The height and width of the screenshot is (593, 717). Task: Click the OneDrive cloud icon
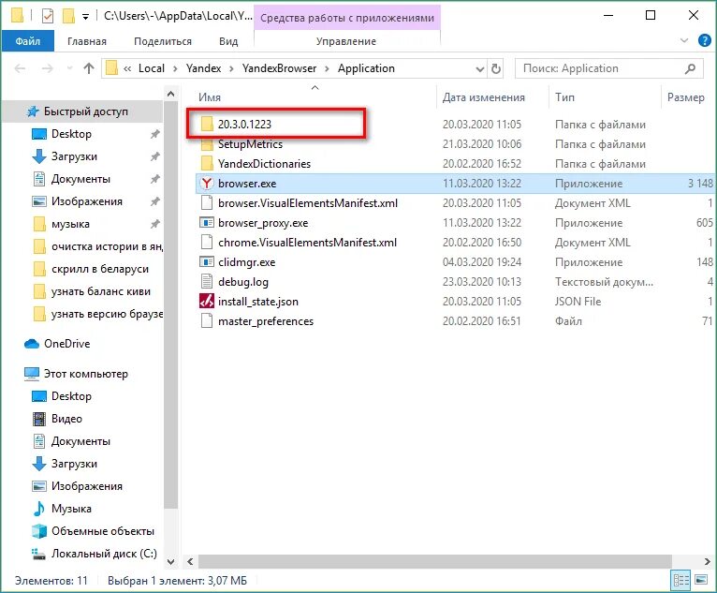tap(32, 344)
